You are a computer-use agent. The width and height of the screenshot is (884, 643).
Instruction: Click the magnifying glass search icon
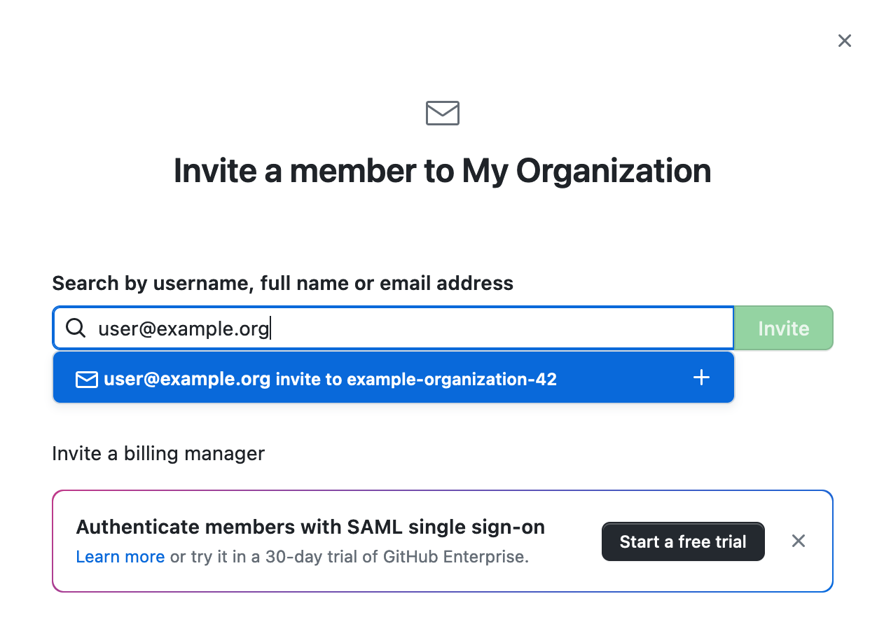tap(76, 328)
